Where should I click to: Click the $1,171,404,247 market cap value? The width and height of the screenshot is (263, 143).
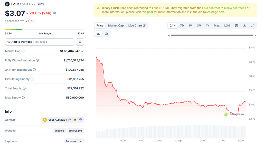[x=70, y=51]
